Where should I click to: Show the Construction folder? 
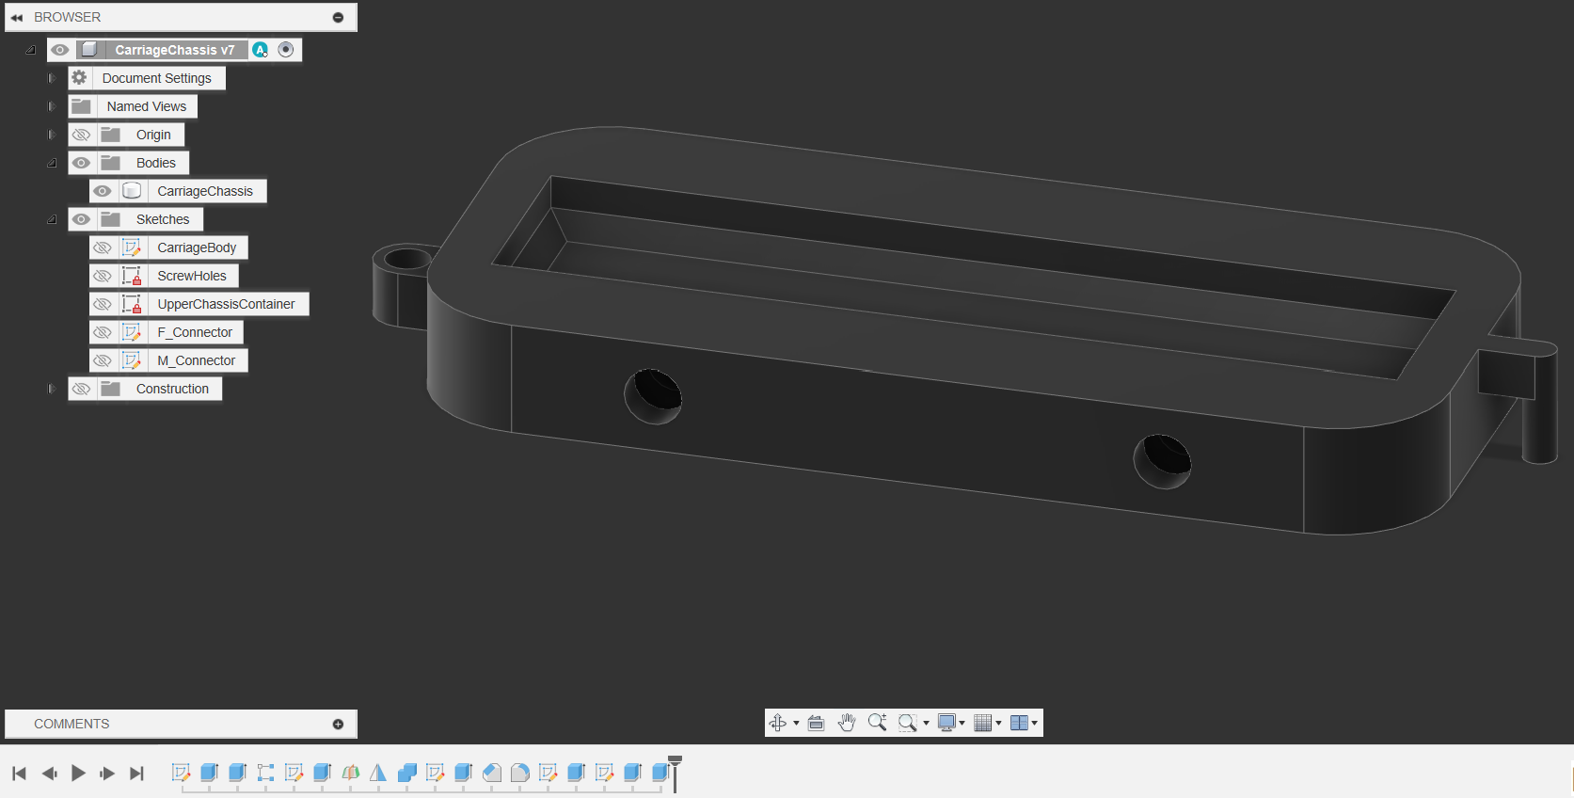[x=82, y=389]
